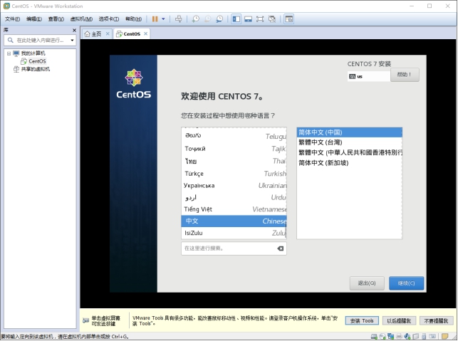Select the CentOS virtual machine in library
This screenshot has height=341, width=458.
33,61
